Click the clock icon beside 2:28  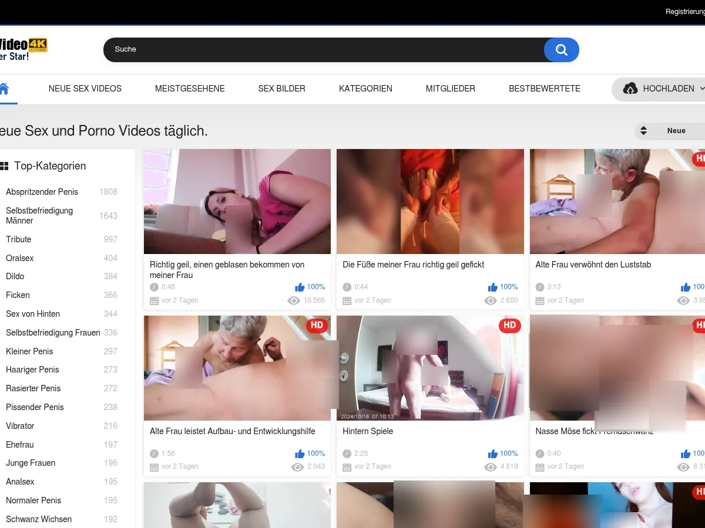(347, 454)
